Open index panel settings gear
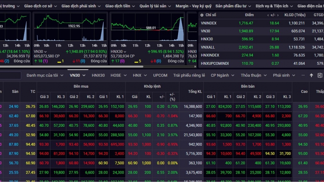This screenshot has height=182, width=324. (201, 15)
